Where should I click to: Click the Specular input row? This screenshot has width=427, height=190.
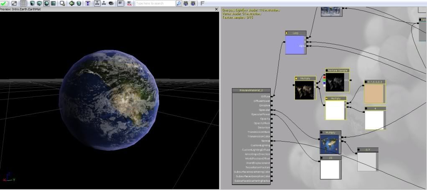coord(265,110)
